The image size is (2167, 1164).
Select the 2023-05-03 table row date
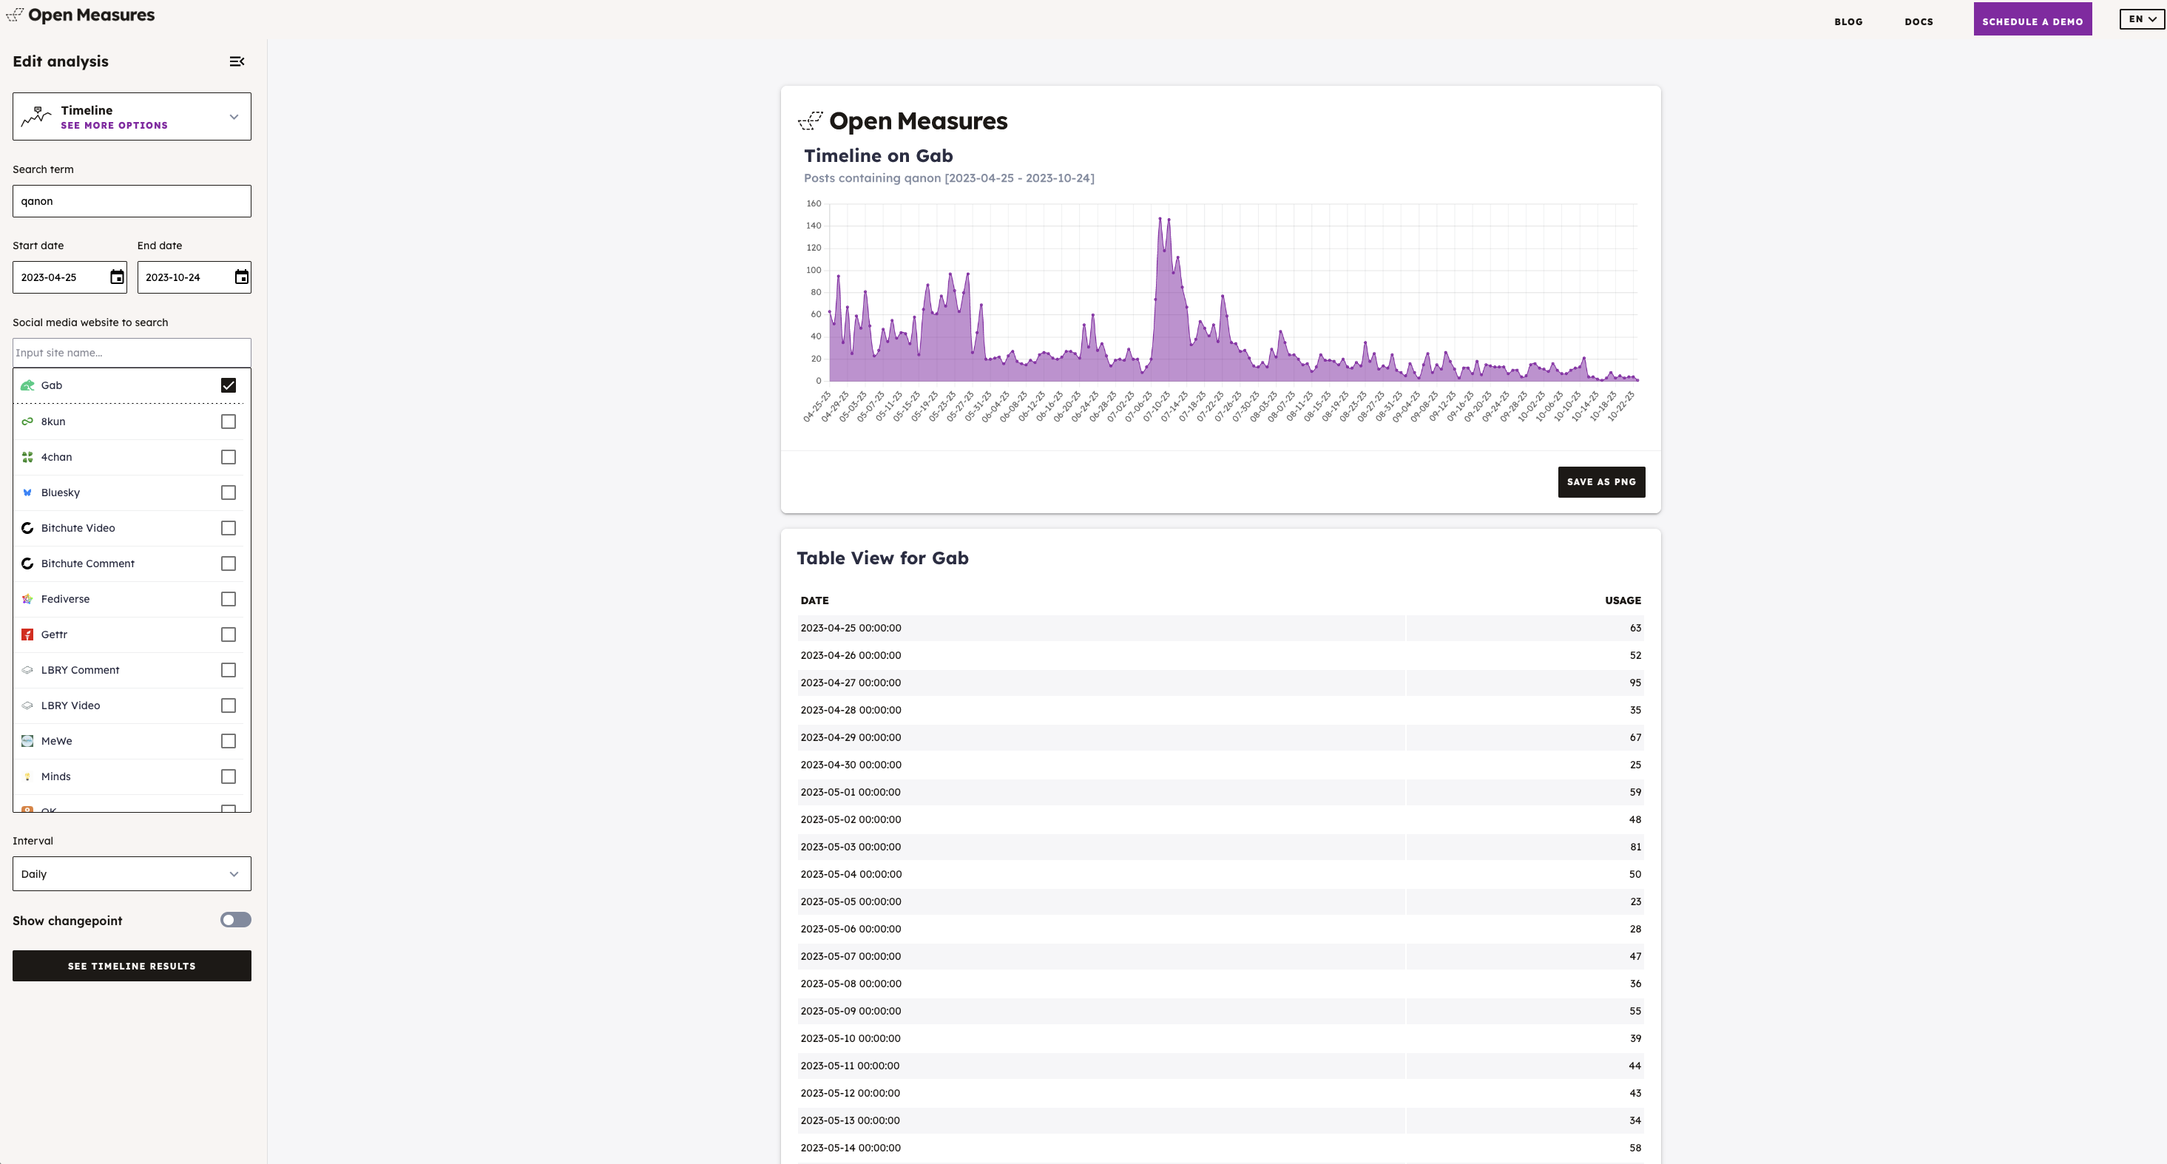pyautogui.click(x=851, y=847)
